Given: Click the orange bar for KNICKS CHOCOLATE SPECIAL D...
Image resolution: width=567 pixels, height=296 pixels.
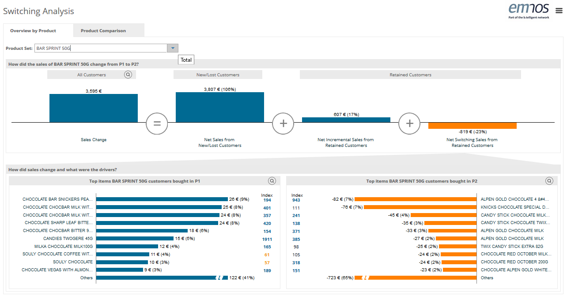Looking at the screenshot, I should (x=420, y=207).
